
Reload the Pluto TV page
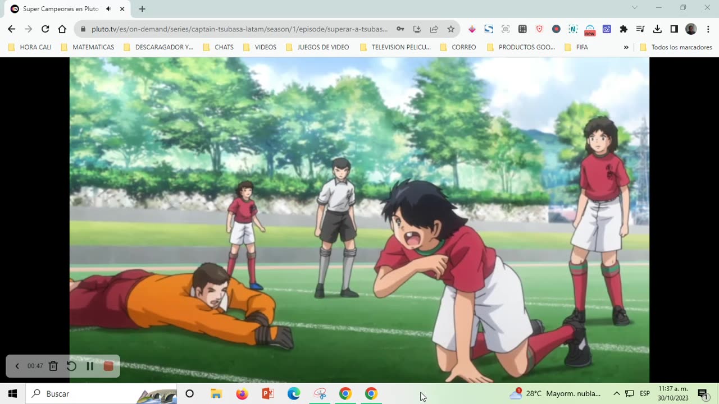tap(45, 29)
